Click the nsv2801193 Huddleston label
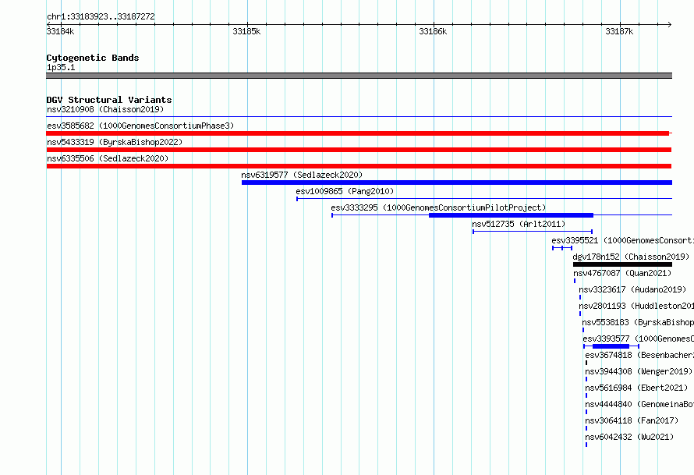 636,306
